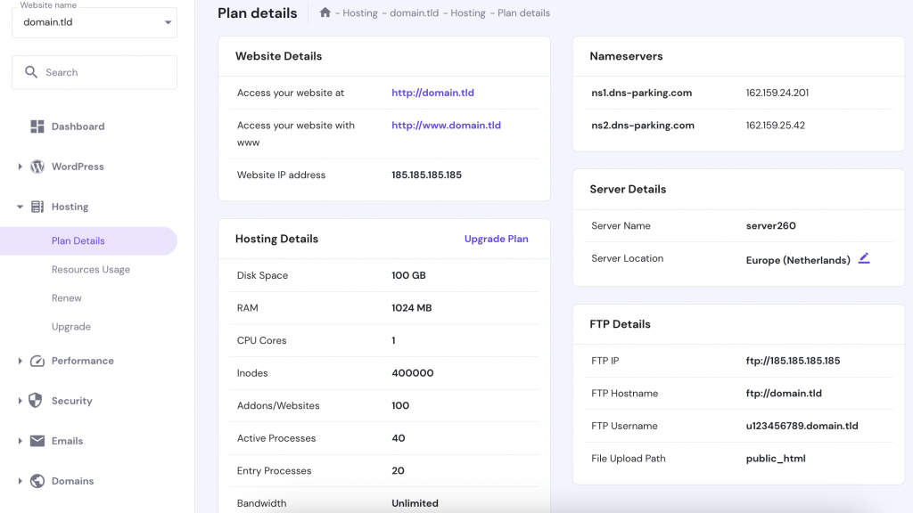Click the Dashboard grid icon
Screen dimensions: 913x513
[37, 126]
